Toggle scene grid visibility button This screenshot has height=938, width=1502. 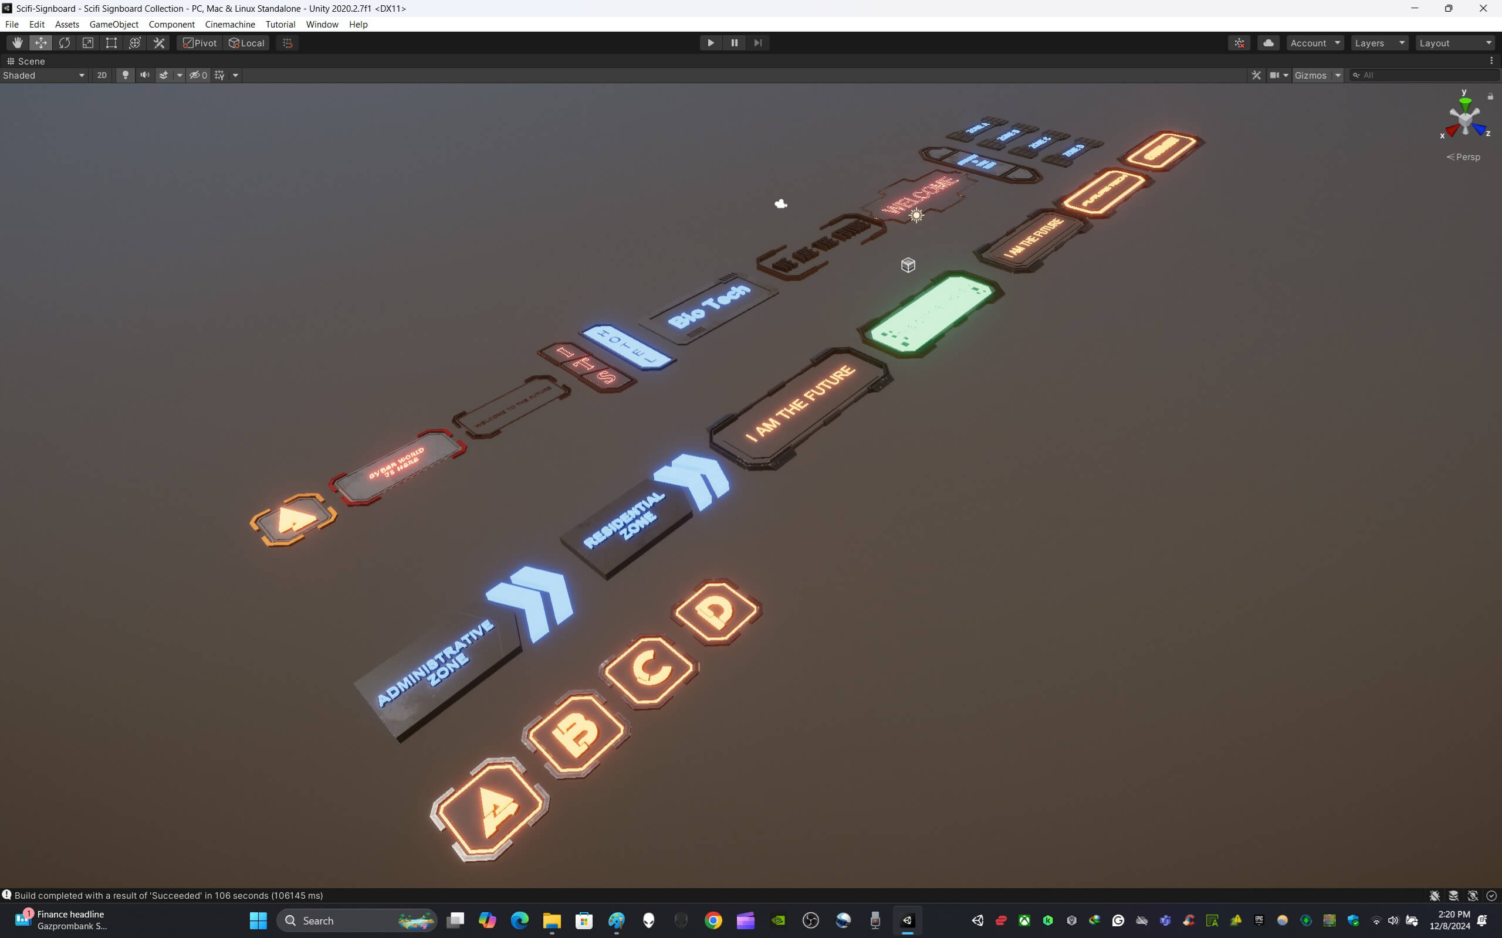219,75
